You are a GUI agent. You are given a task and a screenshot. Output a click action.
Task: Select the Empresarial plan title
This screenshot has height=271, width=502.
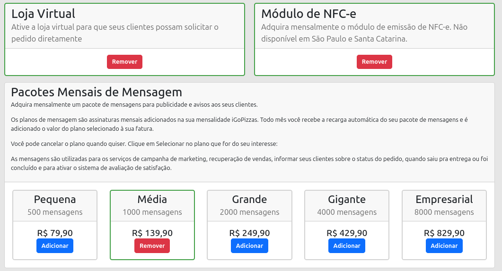pyautogui.click(x=444, y=199)
